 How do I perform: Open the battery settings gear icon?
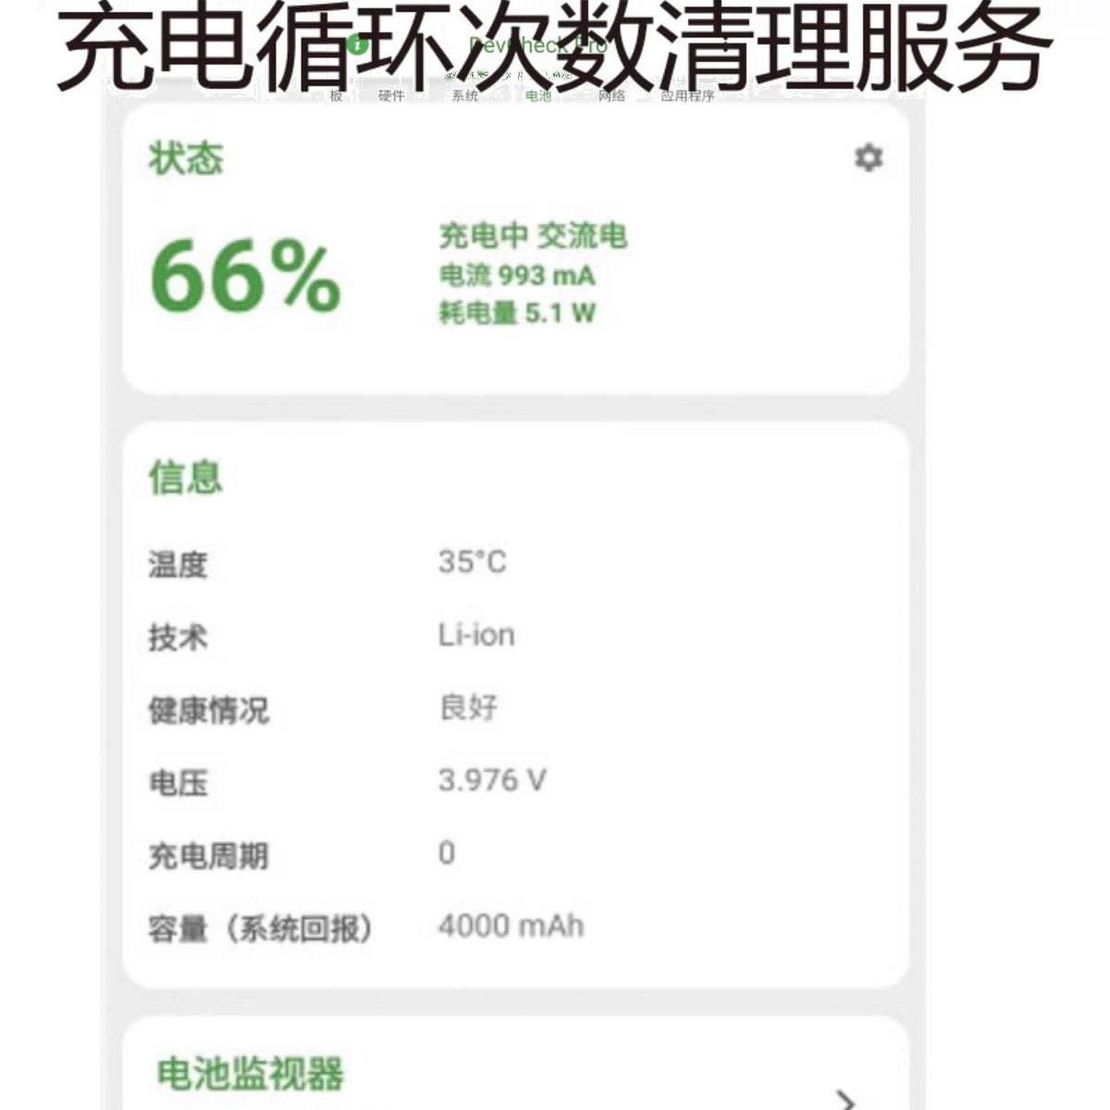click(x=868, y=158)
